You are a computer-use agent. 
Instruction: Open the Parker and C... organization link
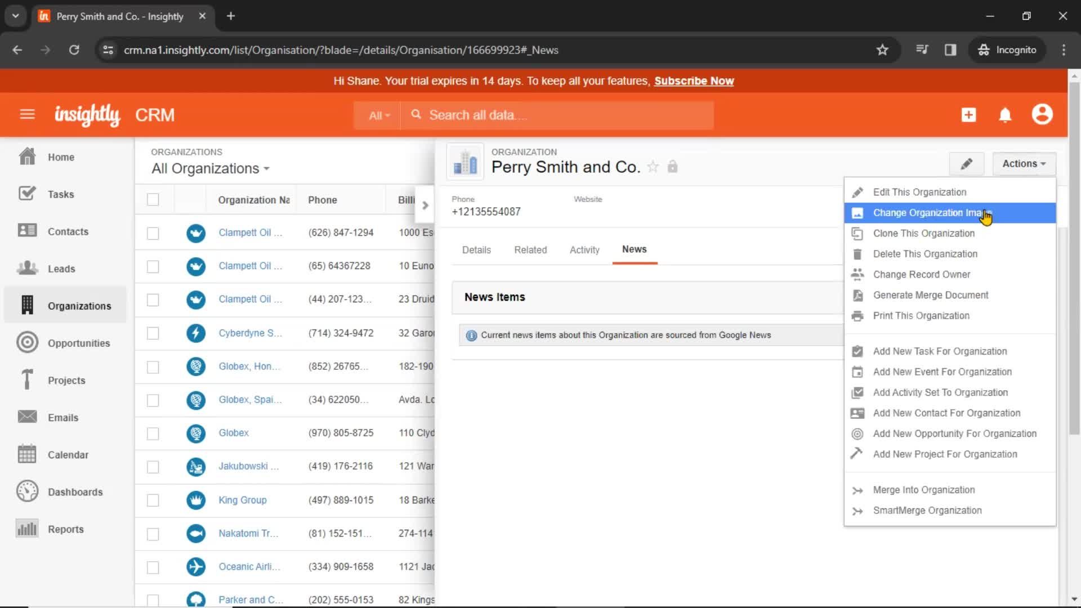click(251, 600)
